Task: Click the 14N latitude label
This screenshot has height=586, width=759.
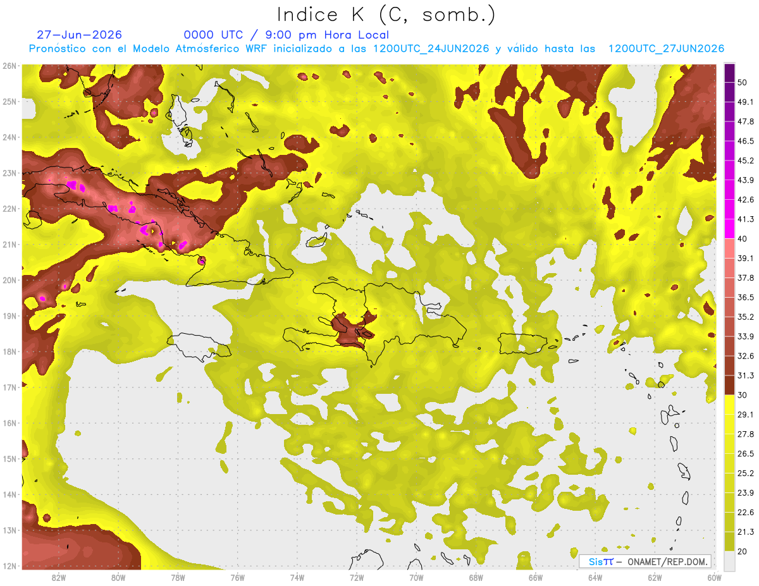Action: (x=9, y=495)
